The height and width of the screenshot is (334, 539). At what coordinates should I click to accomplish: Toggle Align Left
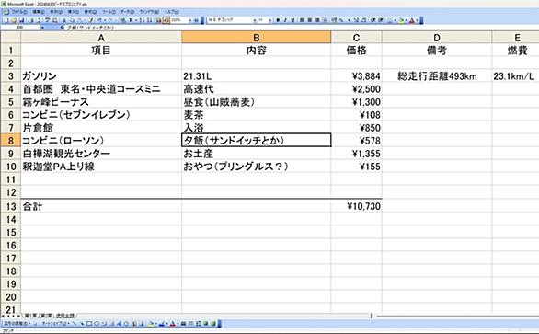click(302, 20)
